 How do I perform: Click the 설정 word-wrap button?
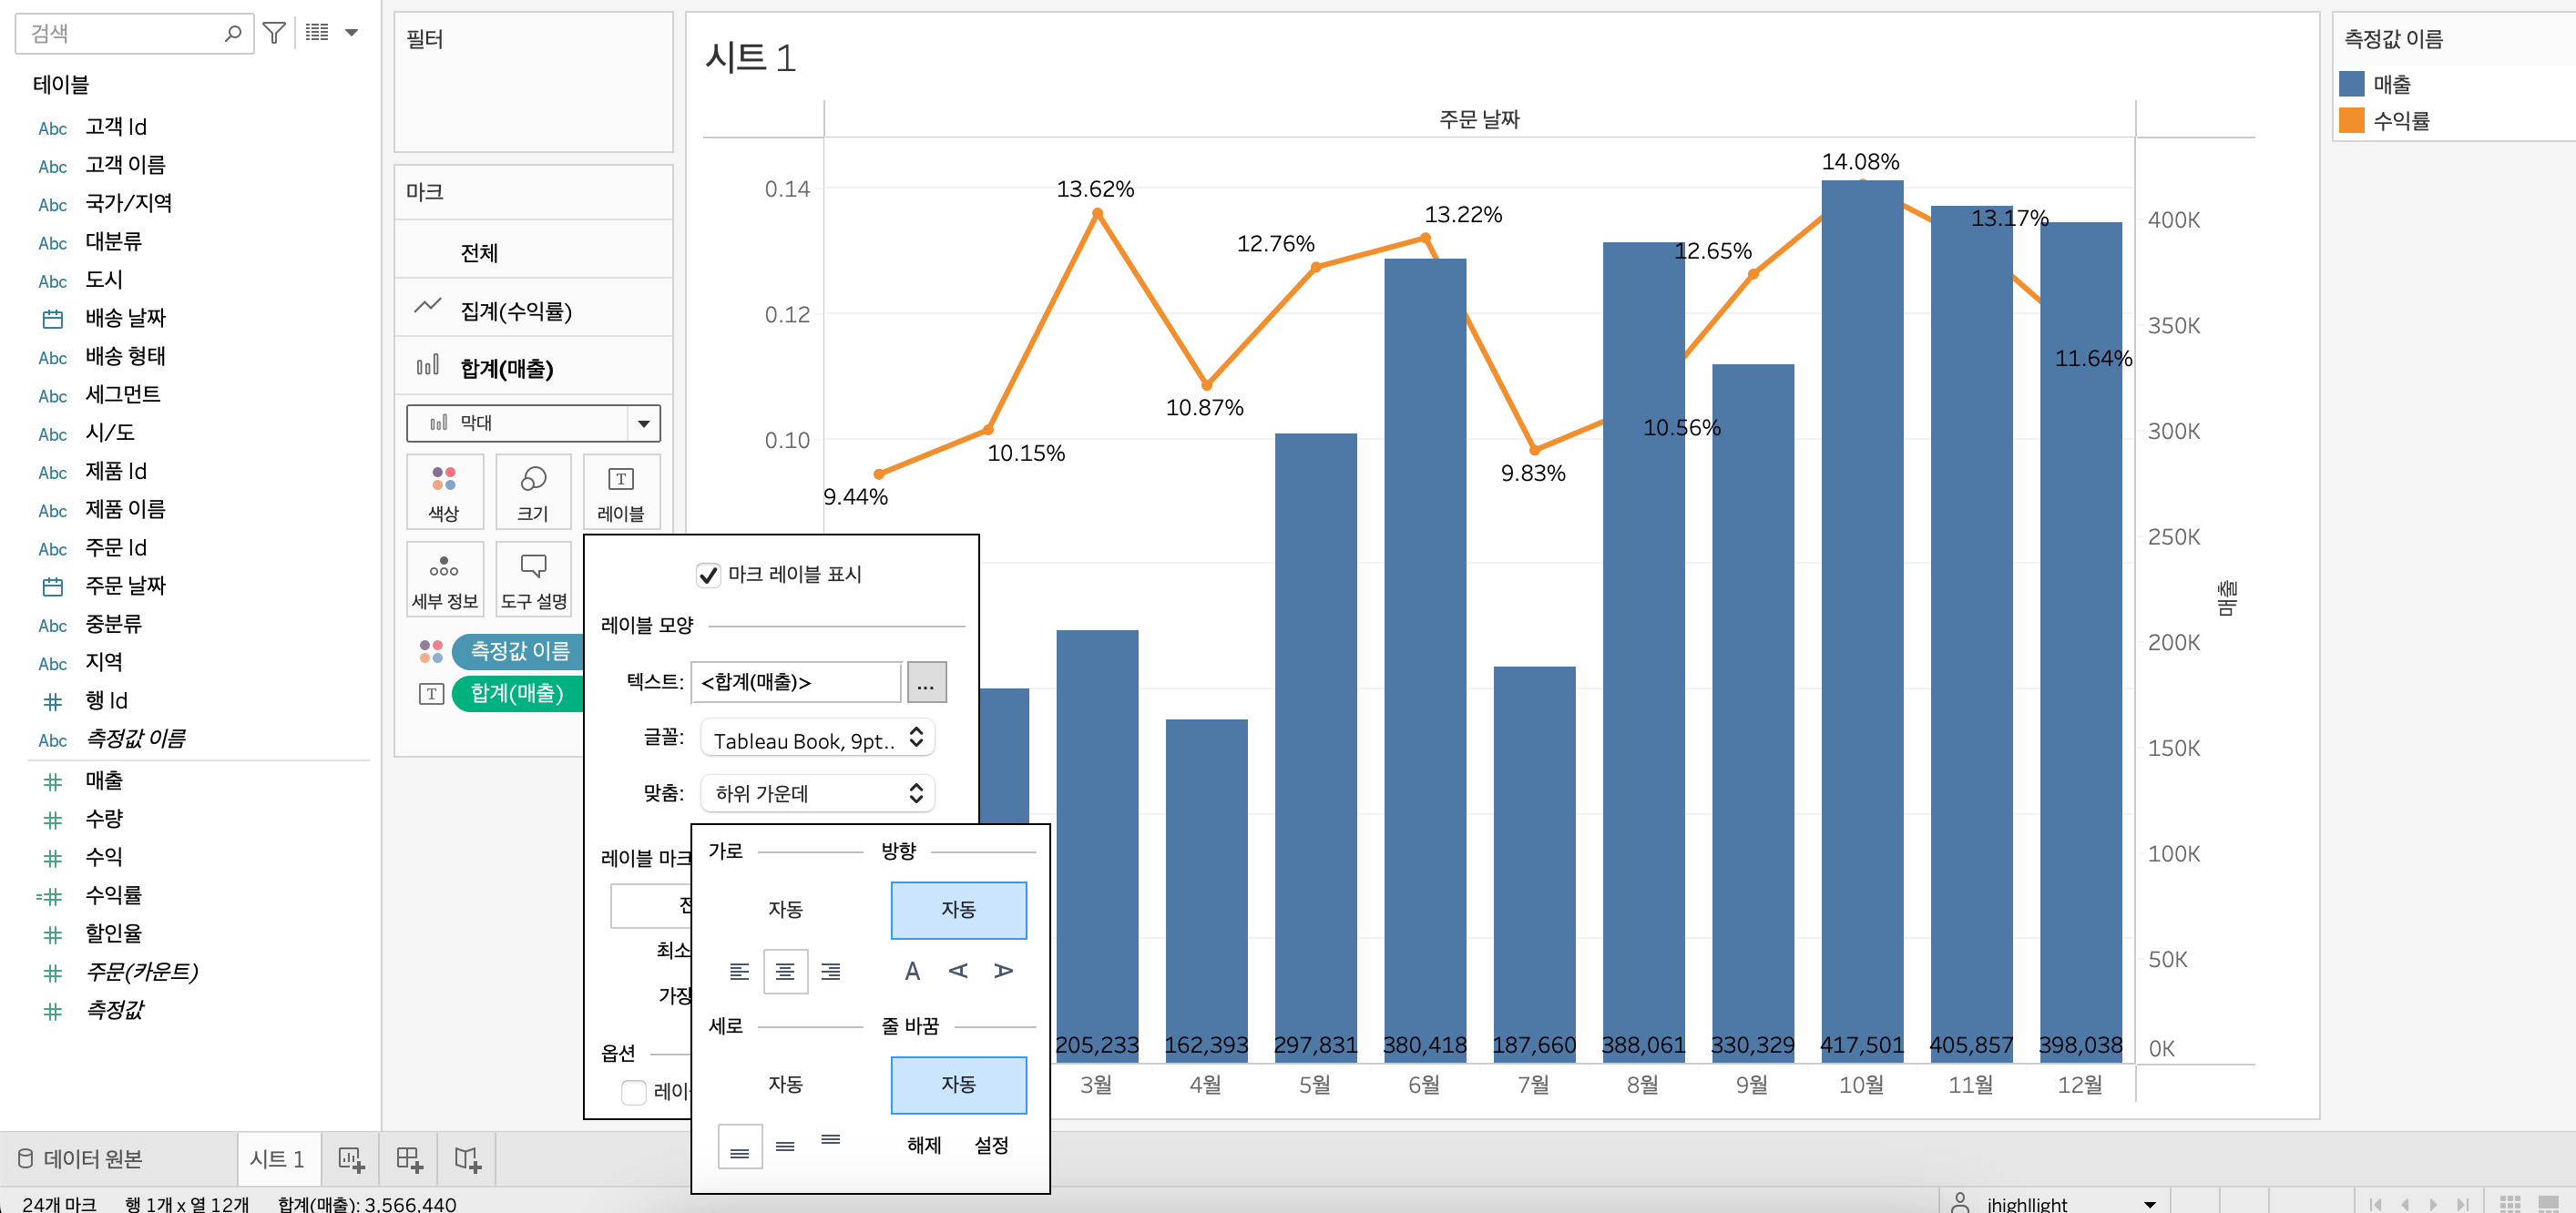pos(991,1145)
